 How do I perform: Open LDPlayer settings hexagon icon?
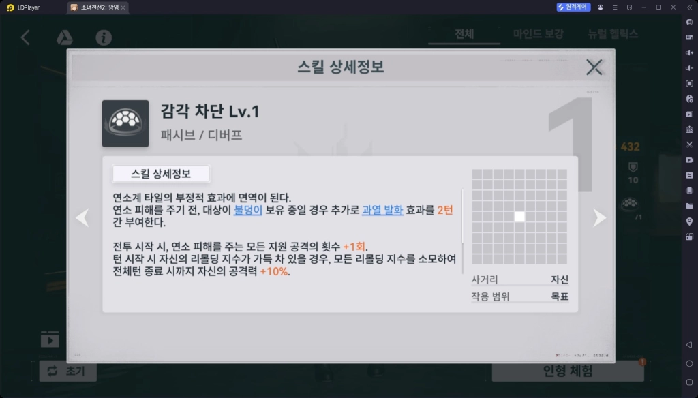point(689,22)
